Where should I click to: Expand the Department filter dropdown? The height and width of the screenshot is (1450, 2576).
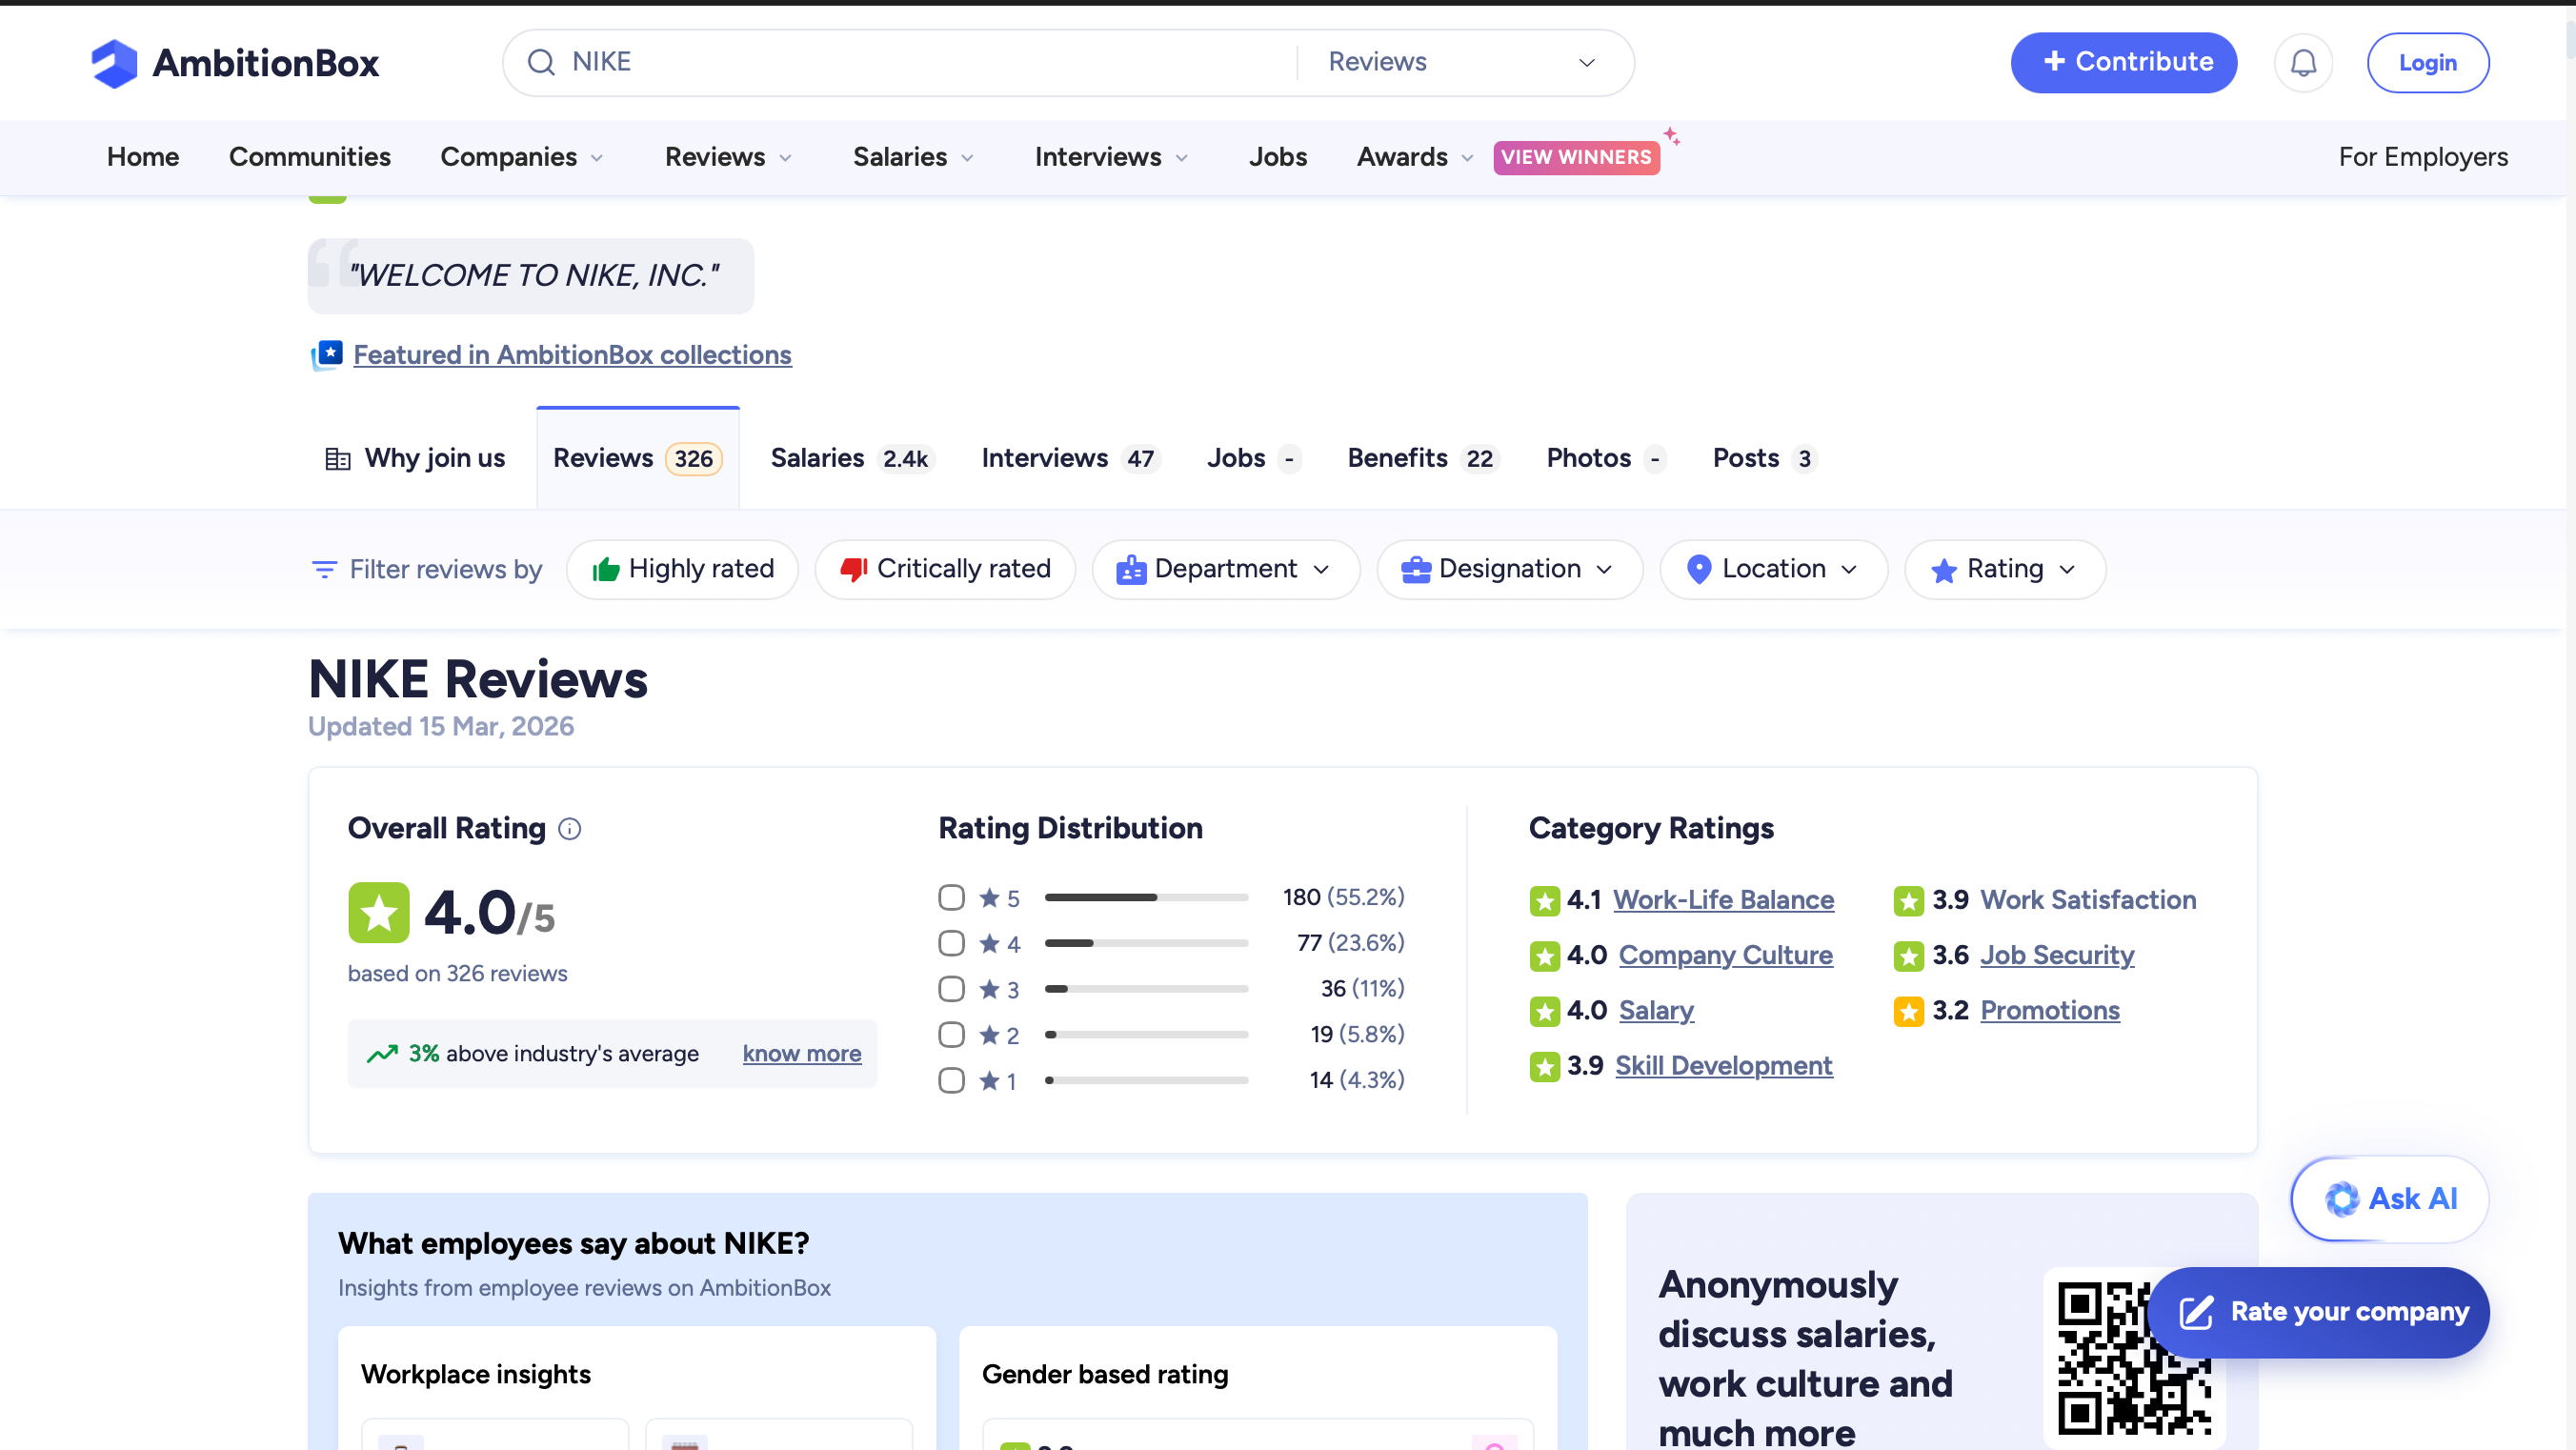(x=1225, y=569)
